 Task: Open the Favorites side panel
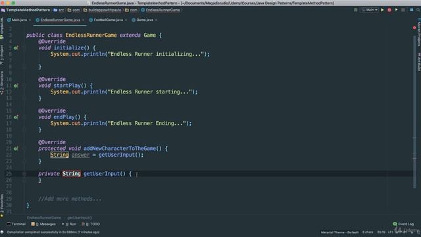coord(2,205)
